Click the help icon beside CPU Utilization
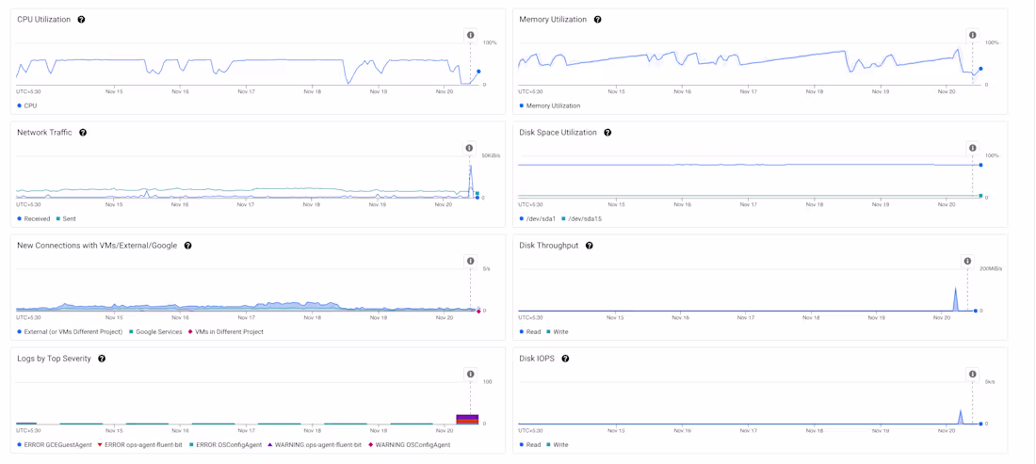This screenshot has width=1036, height=464. [81, 20]
